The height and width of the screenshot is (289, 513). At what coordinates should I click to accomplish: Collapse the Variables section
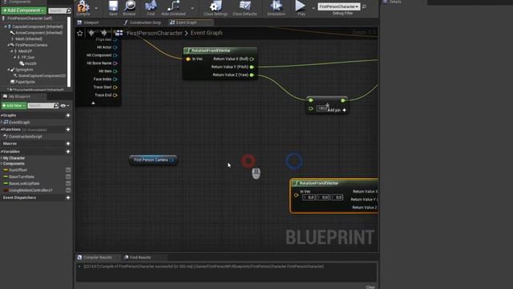2,152
